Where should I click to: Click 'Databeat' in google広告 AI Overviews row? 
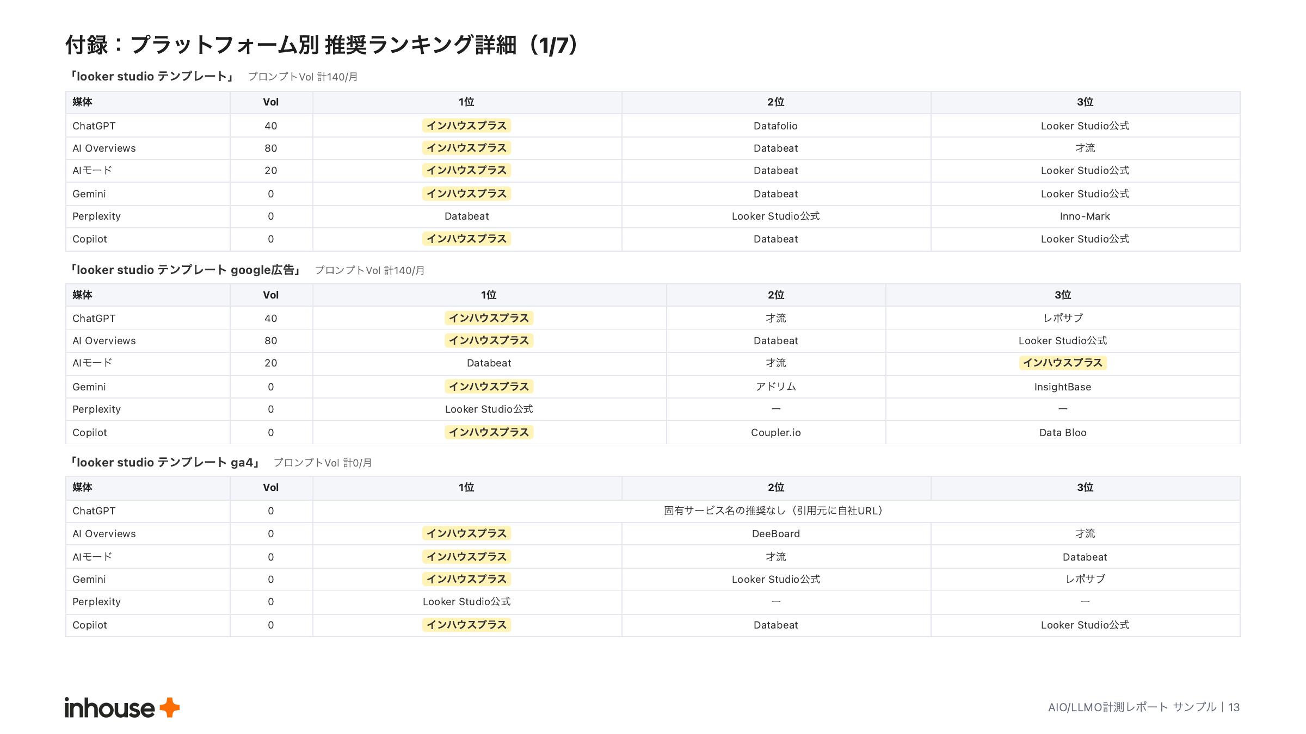point(775,341)
